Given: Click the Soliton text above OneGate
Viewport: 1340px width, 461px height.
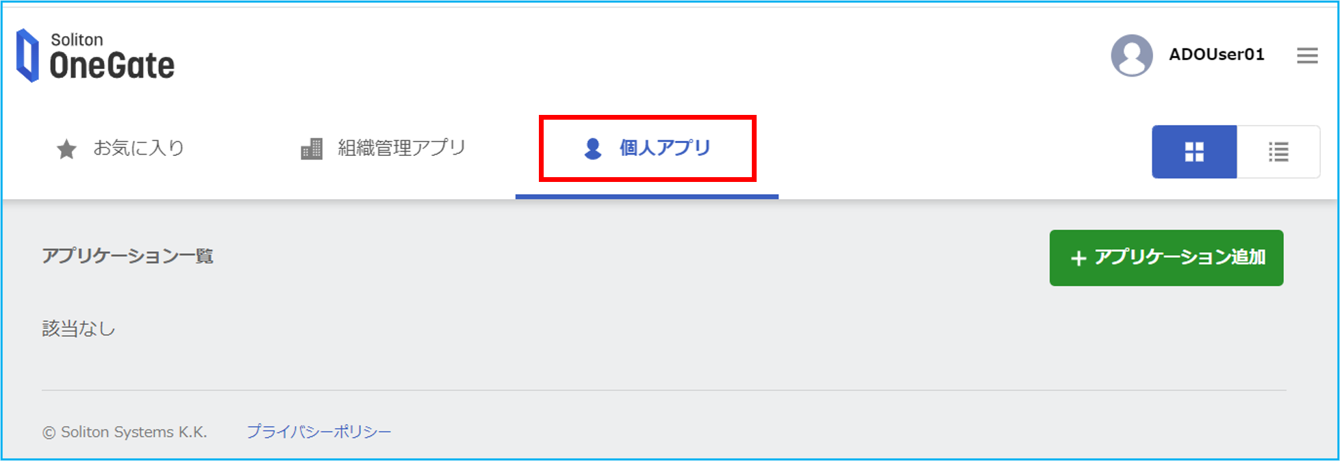Looking at the screenshot, I should (x=77, y=40).
